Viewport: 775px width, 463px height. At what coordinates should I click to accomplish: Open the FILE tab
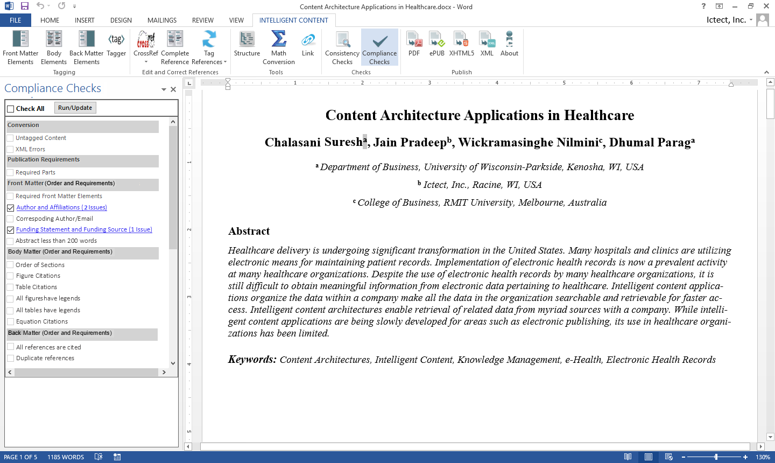click(x=16, y=20)
